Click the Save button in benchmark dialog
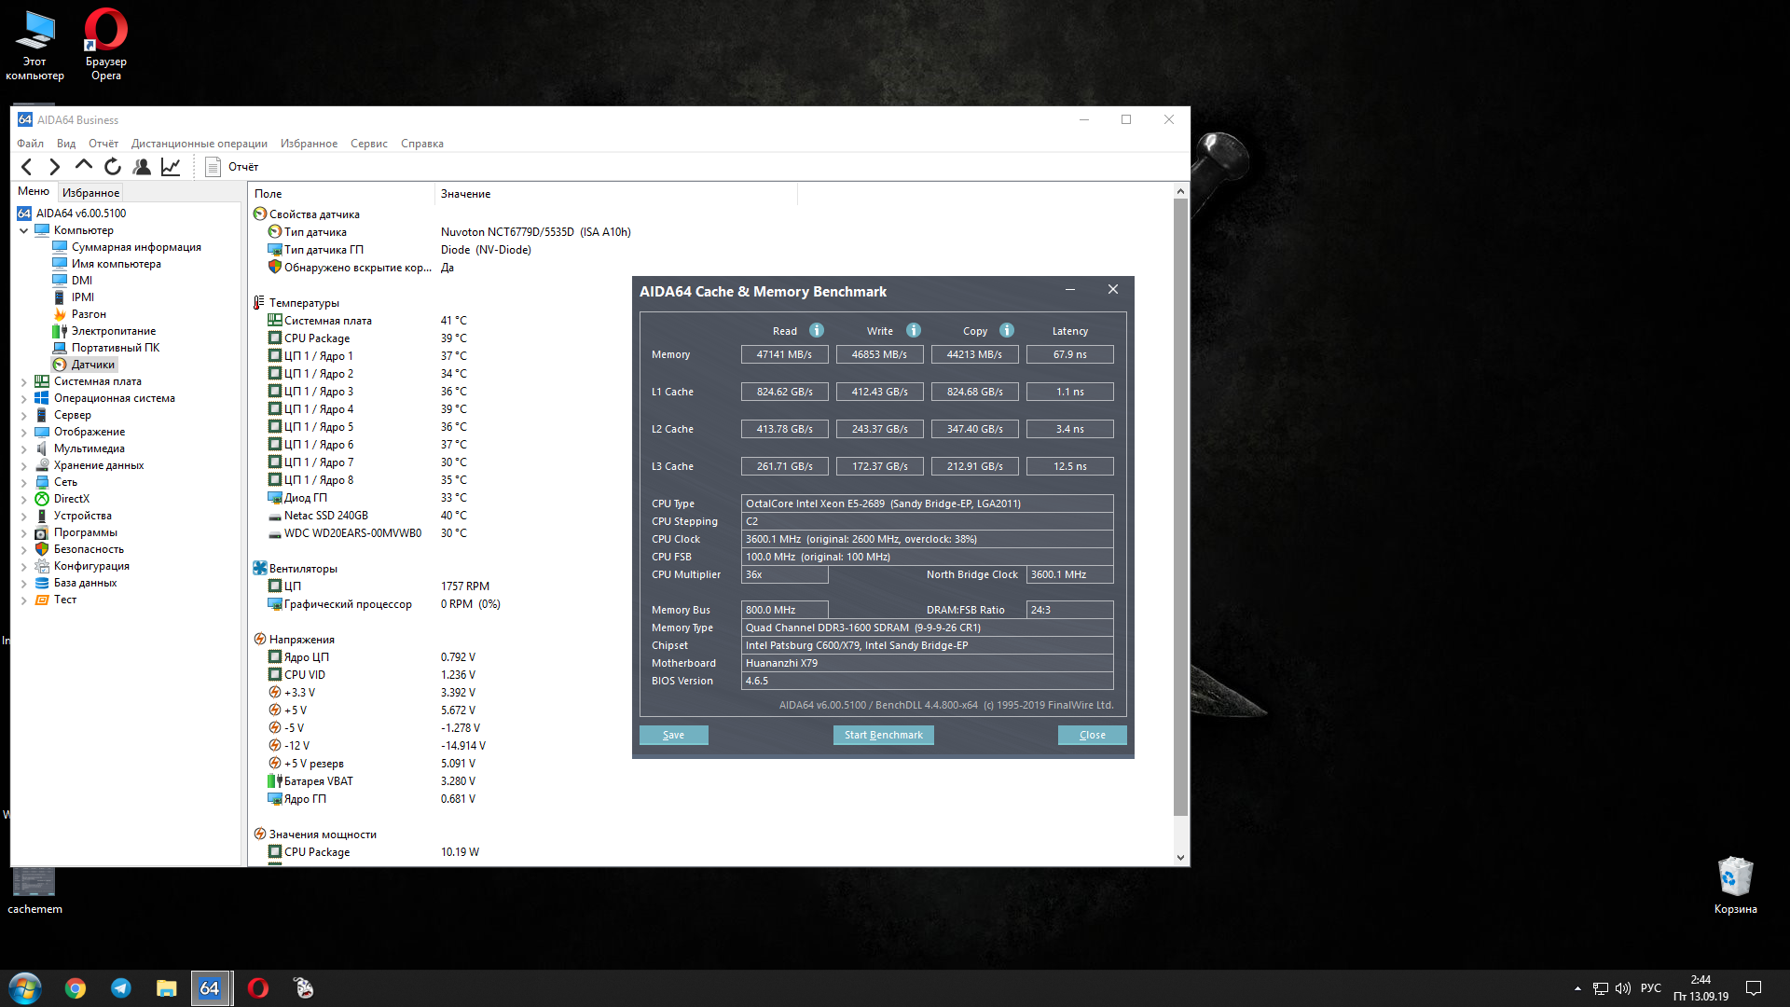1790x1007 pixels. coord(673,735)
